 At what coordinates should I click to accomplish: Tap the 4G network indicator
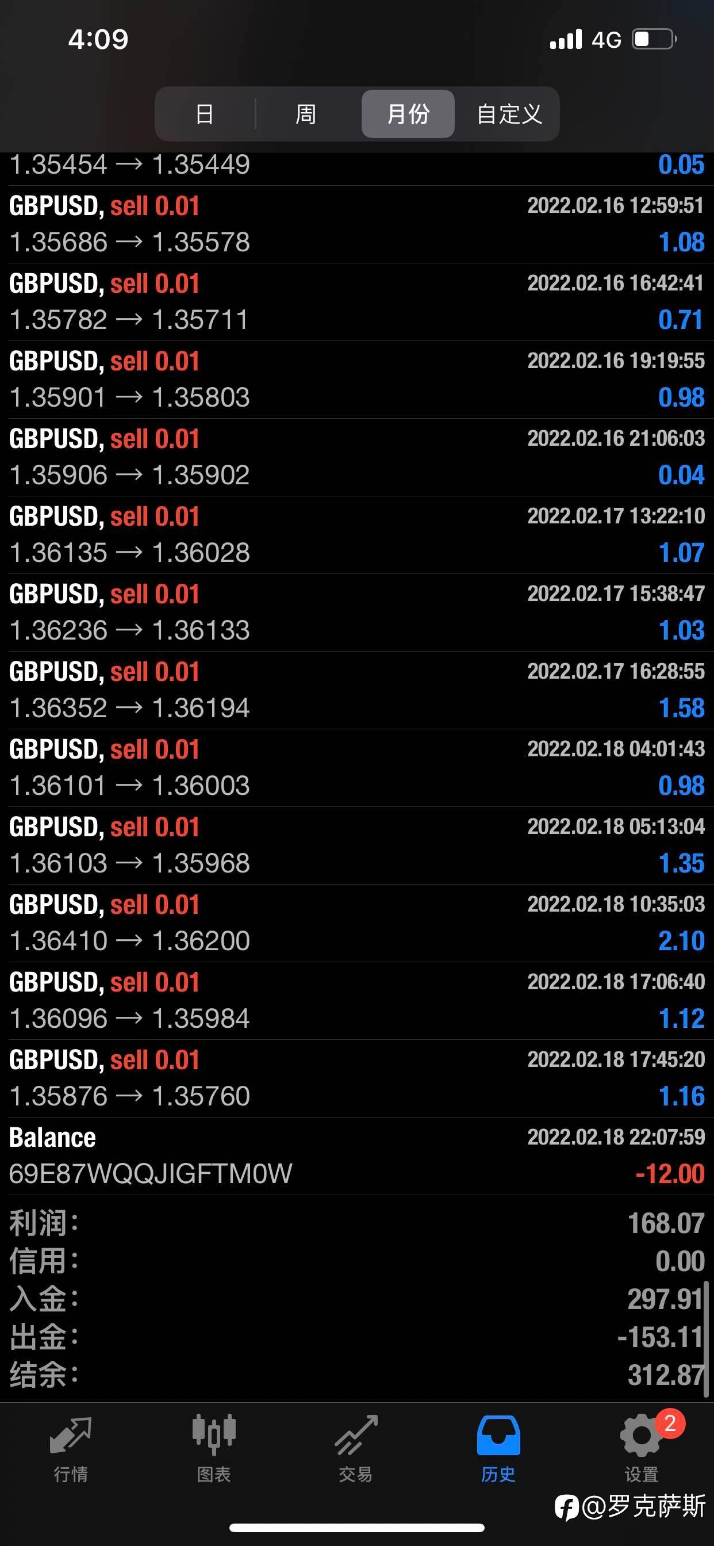click(x=606, y=40)
